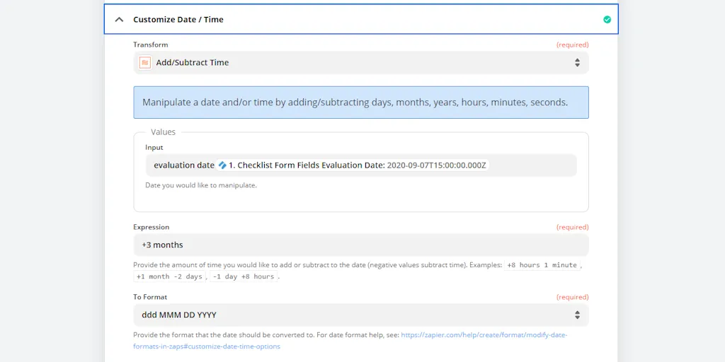Collapse the Customize Date / Time section
Image resolution: width=725 pixels, height=362 pixels.
click(119, 19)
